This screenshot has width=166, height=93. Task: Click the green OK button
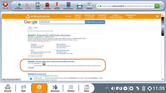[x=157, y=6]
